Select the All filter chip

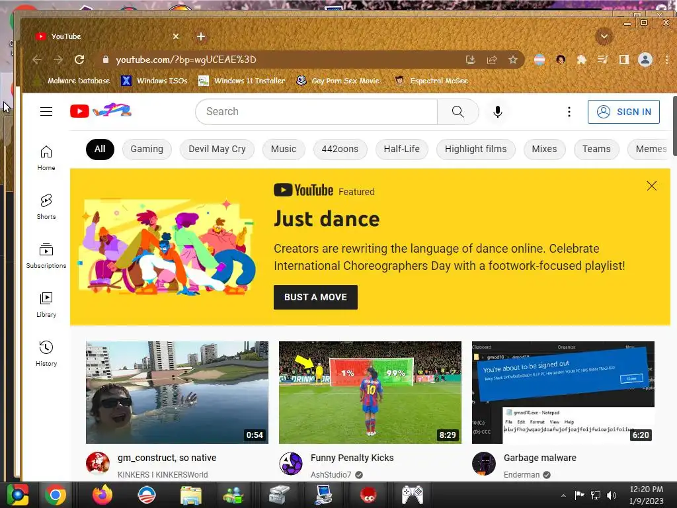pos(100,149)
